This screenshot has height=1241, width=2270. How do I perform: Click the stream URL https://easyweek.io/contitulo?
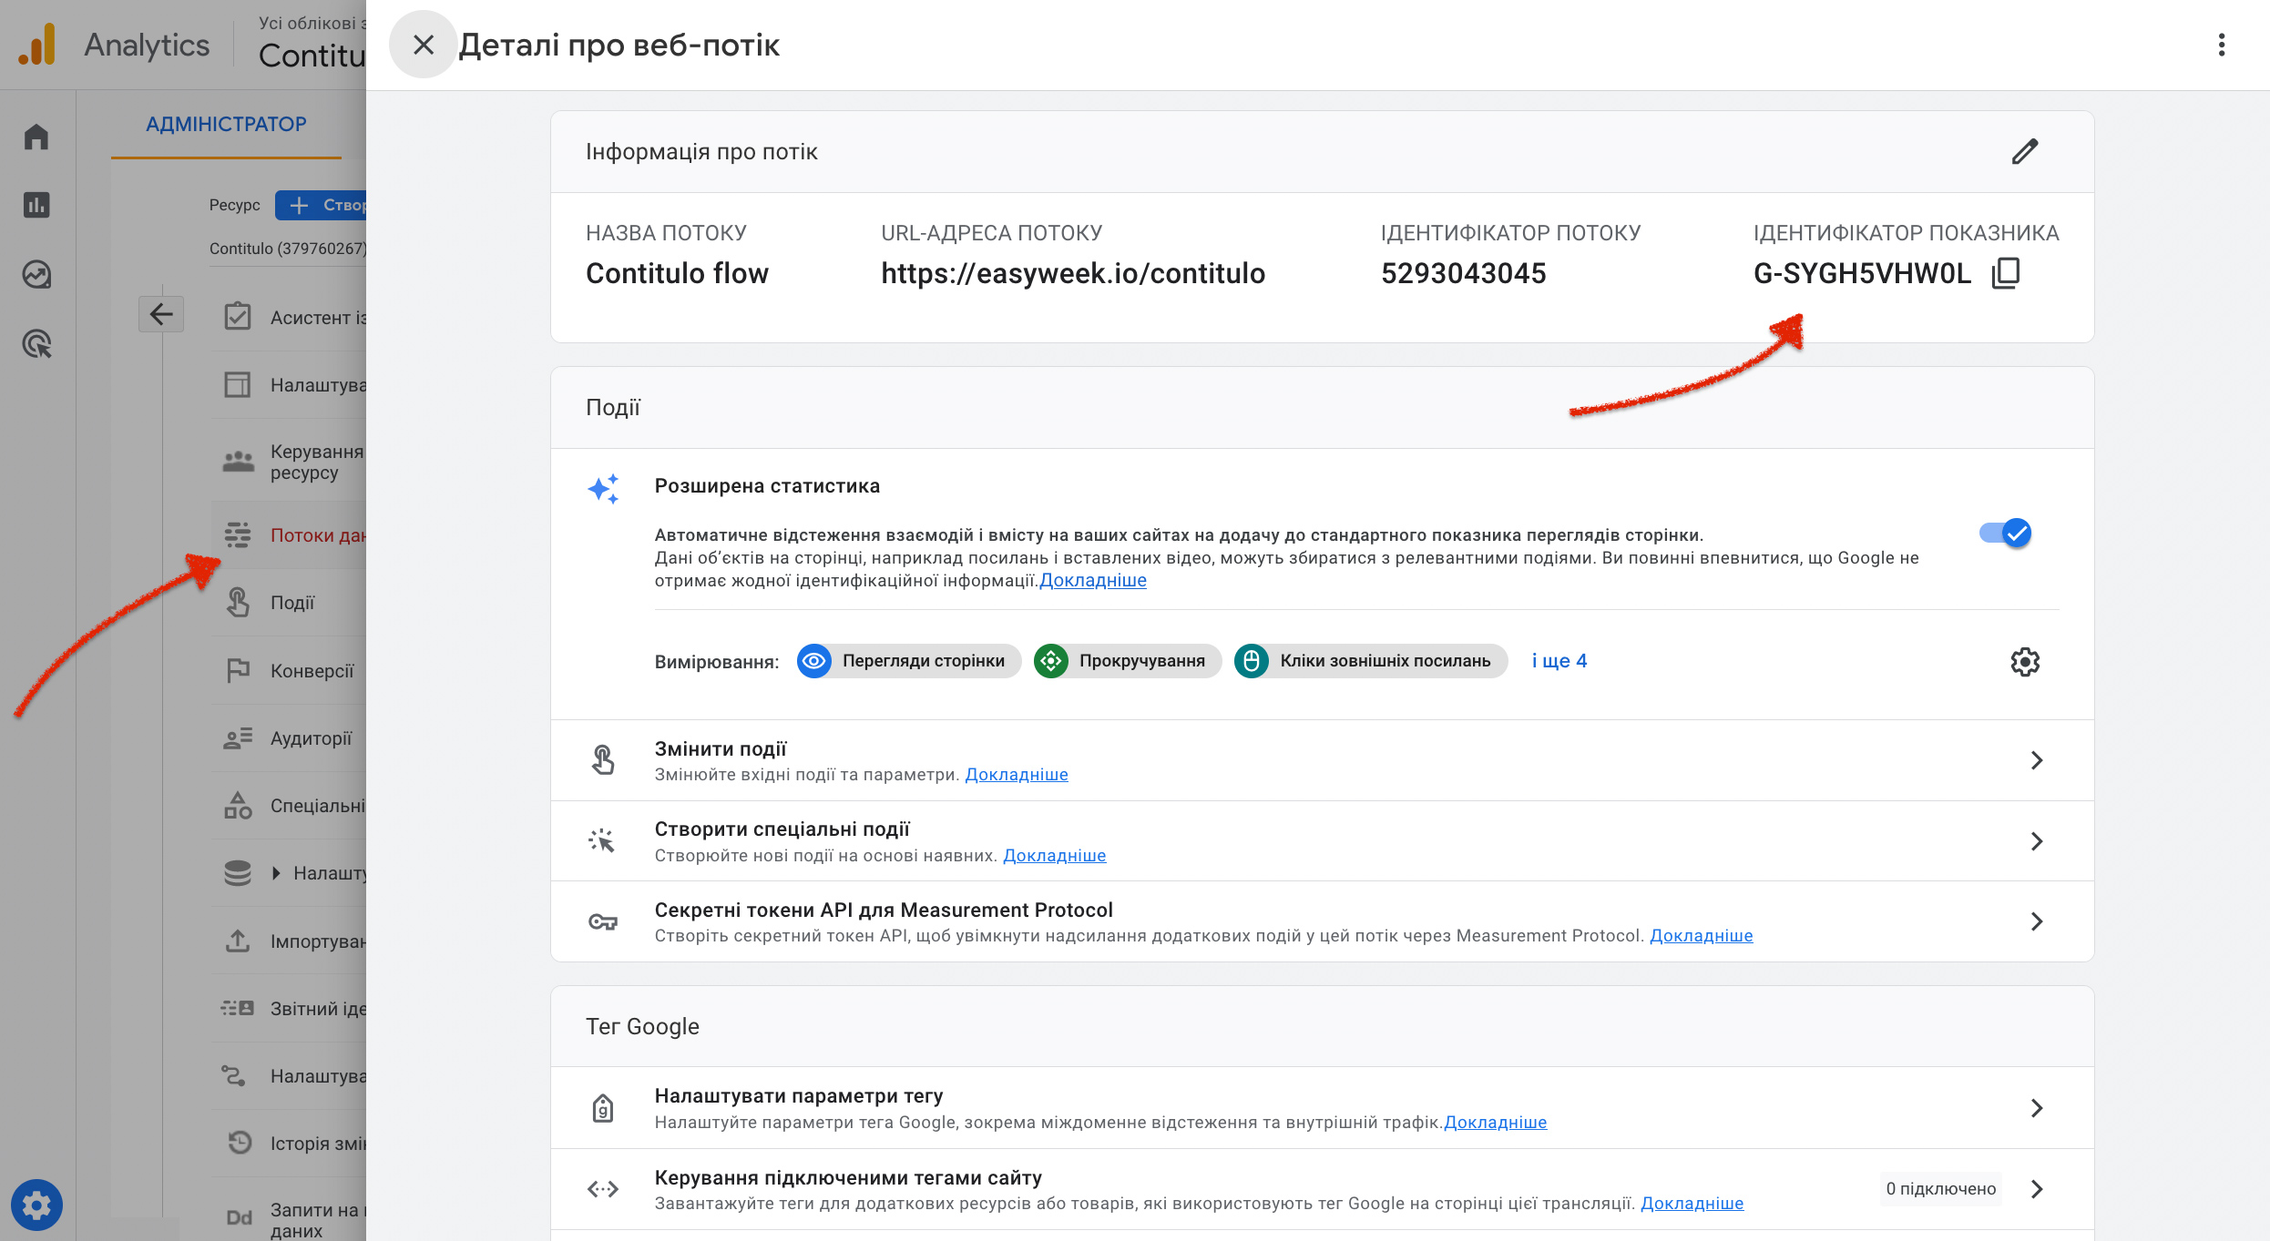pyautogui.click(x=1072, y=273)
